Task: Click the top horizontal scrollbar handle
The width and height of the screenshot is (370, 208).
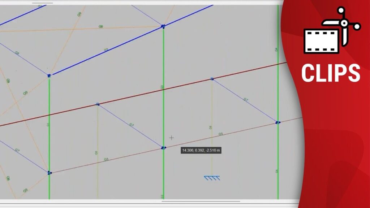Action: point(42,3)
